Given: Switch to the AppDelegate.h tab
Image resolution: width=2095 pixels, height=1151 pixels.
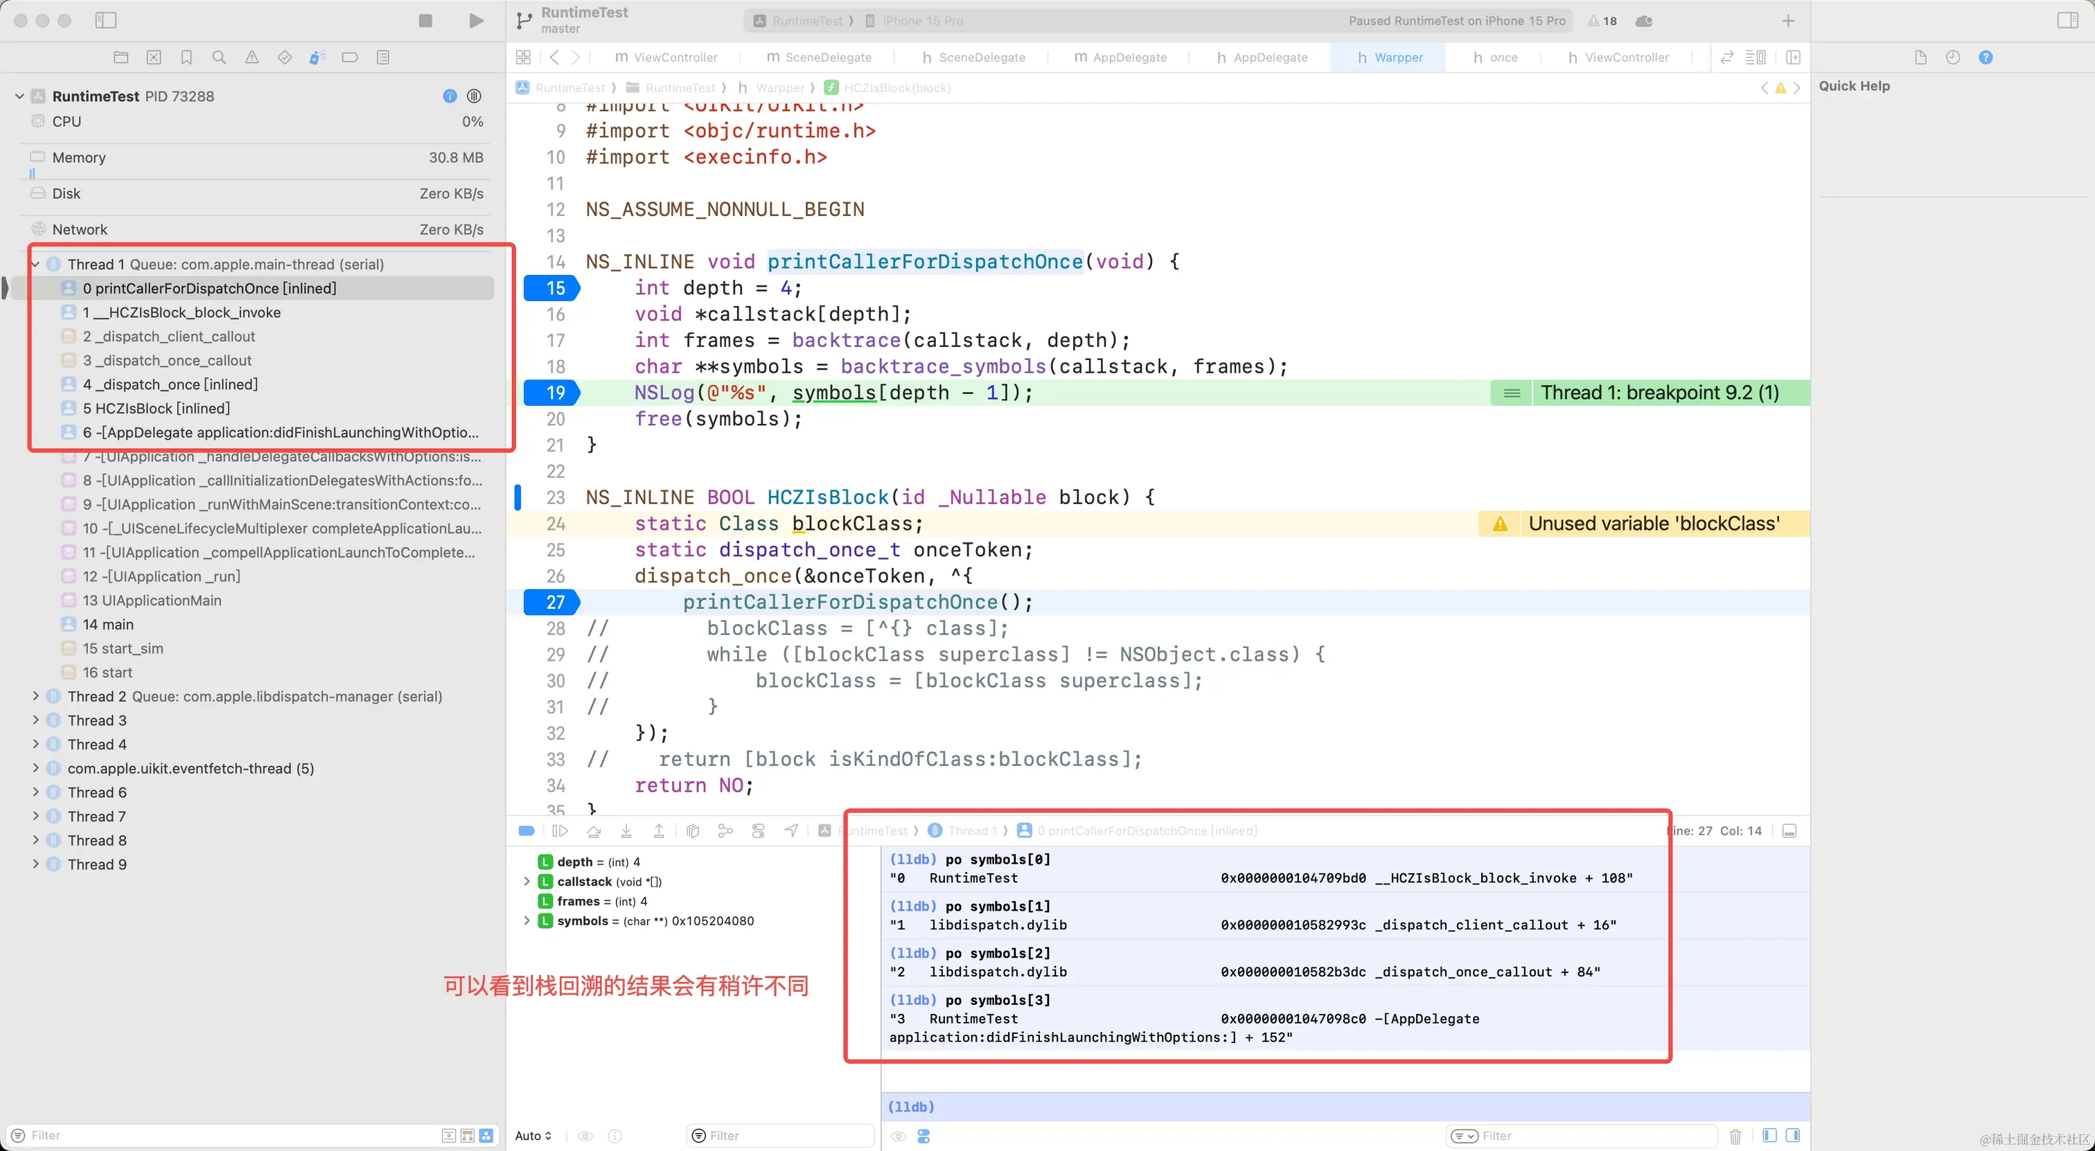Looking at the screenshot, I should [x=1262, y=57].
